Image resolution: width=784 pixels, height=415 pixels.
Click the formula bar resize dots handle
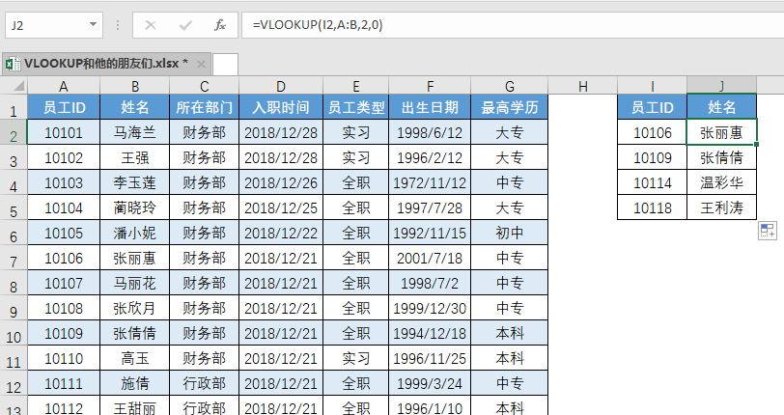point(118,25)
